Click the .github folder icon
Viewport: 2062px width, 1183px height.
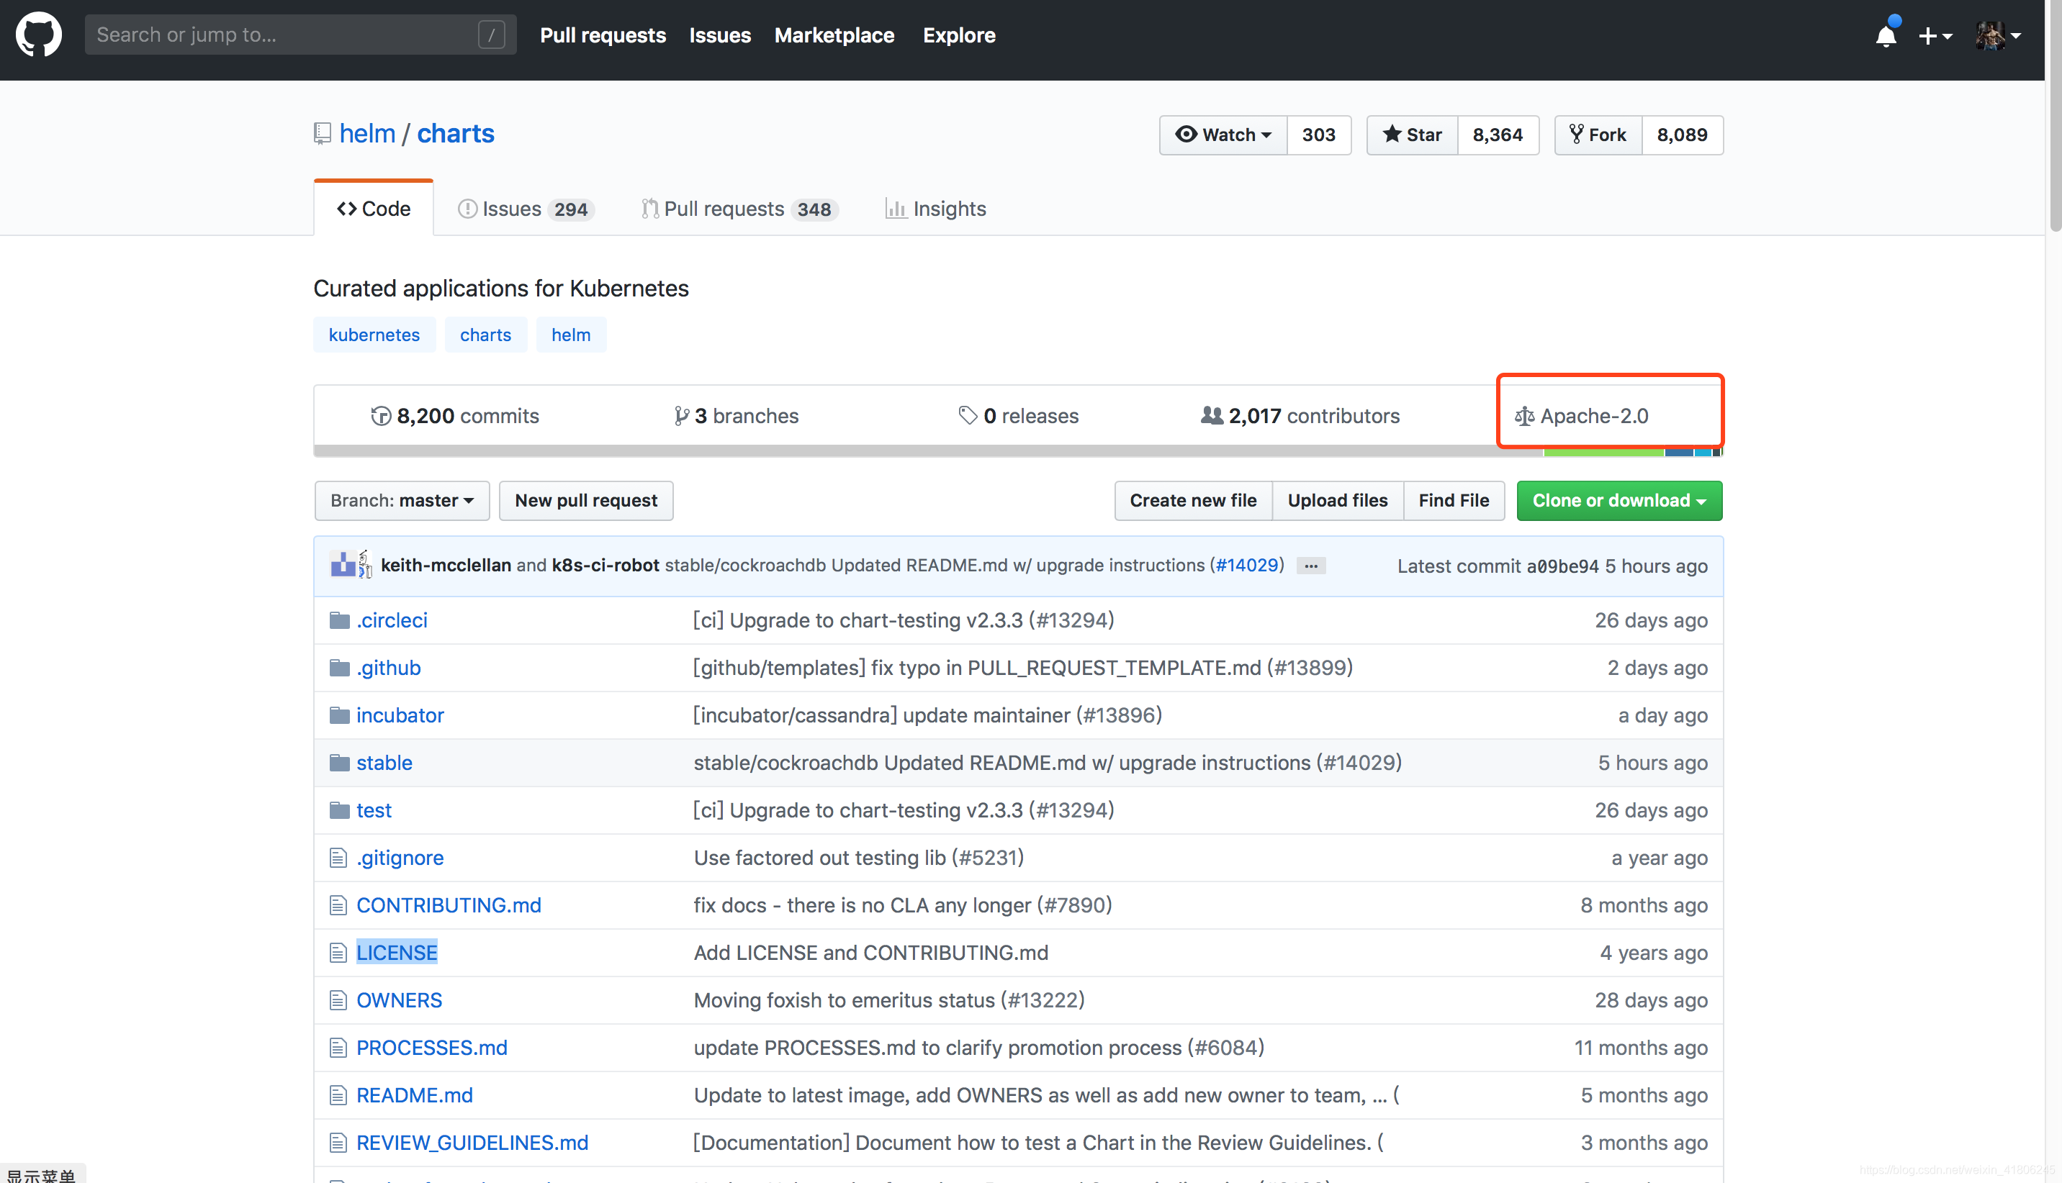(339, 668)
